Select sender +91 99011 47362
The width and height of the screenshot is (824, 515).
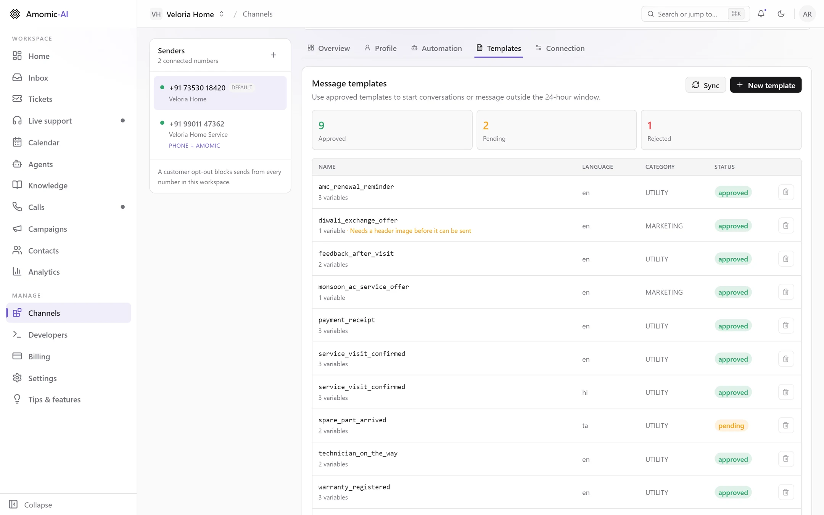pos(220,134)
